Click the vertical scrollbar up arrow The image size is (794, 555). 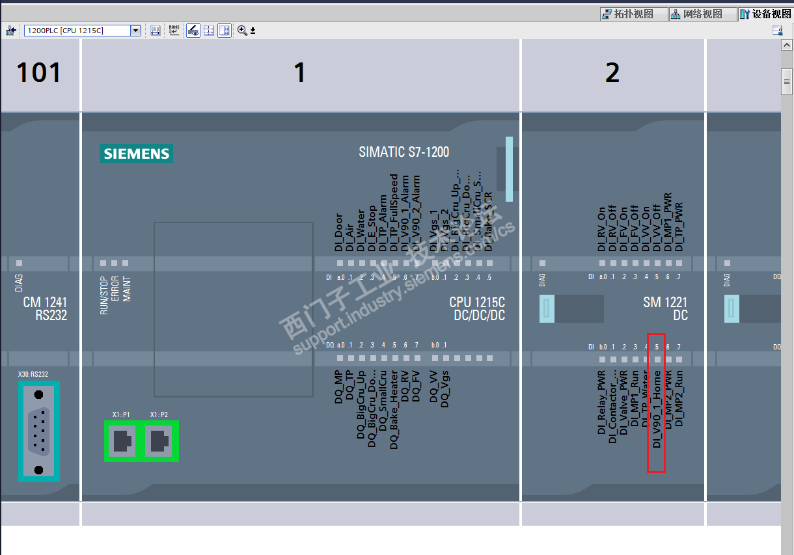[787, 46]
